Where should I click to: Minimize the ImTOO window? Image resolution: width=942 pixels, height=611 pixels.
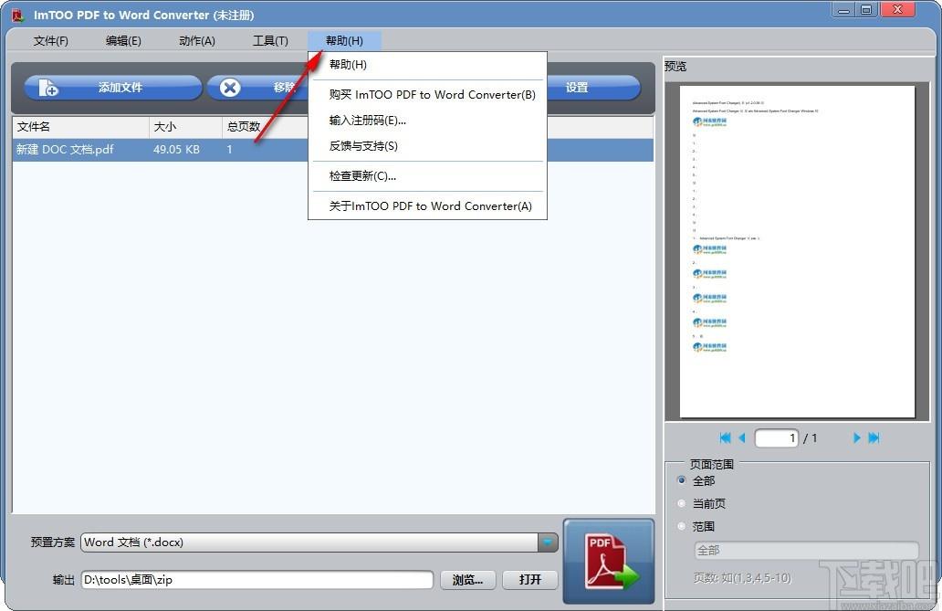[843, 10]
